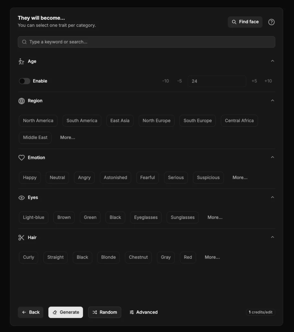Click inside the keyword search field
294x332 pixels.
(x=146, y=42)
